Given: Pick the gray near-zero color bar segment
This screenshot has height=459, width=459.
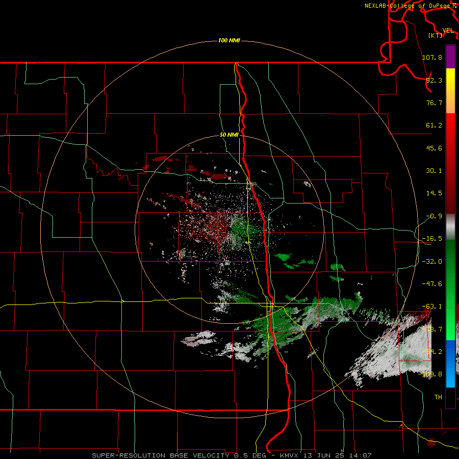Looking at the screenshot, I should coord(450,227).
